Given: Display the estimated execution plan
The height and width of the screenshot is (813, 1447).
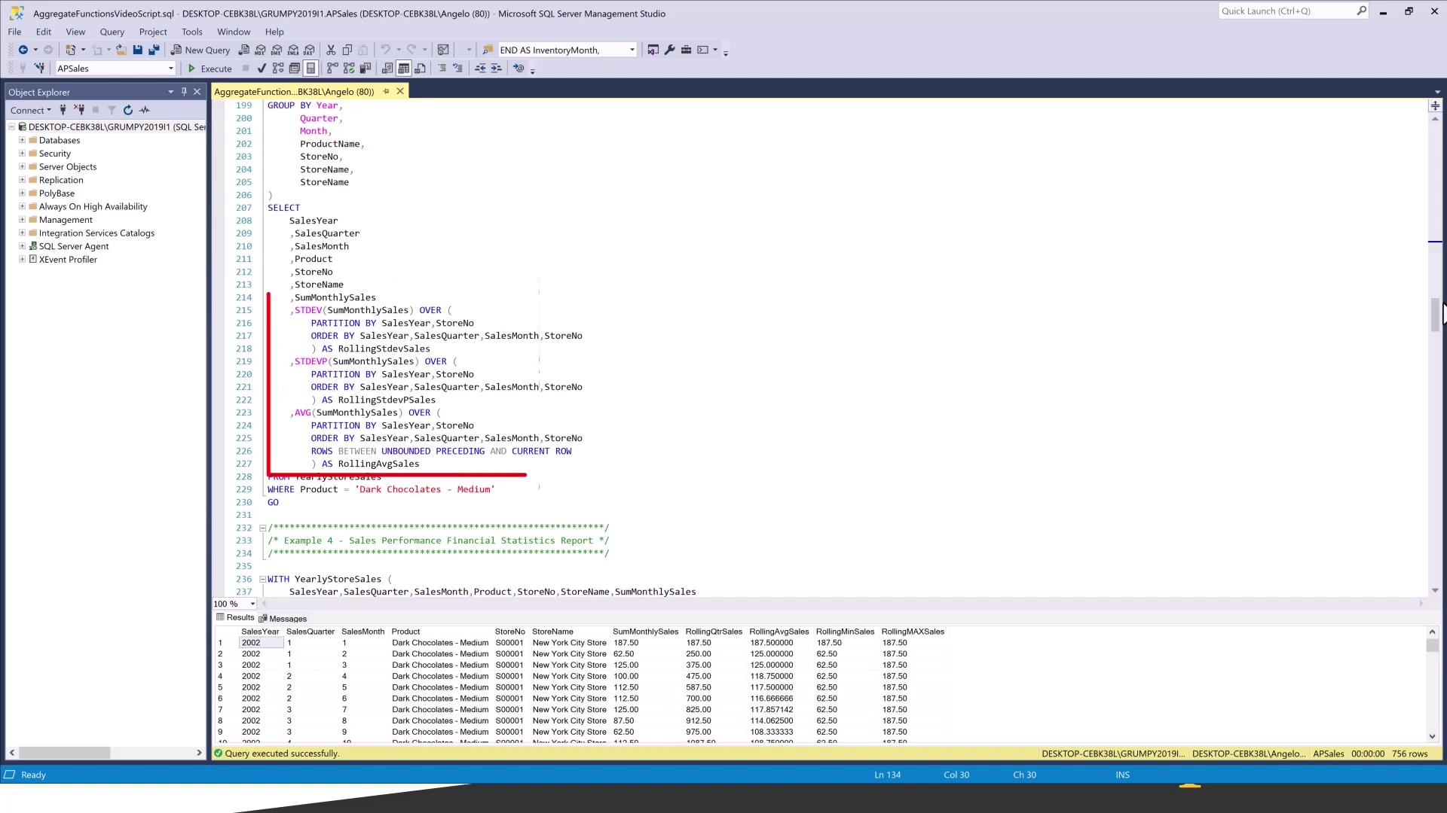Looking at the screenshot, I should coord(278,68).
